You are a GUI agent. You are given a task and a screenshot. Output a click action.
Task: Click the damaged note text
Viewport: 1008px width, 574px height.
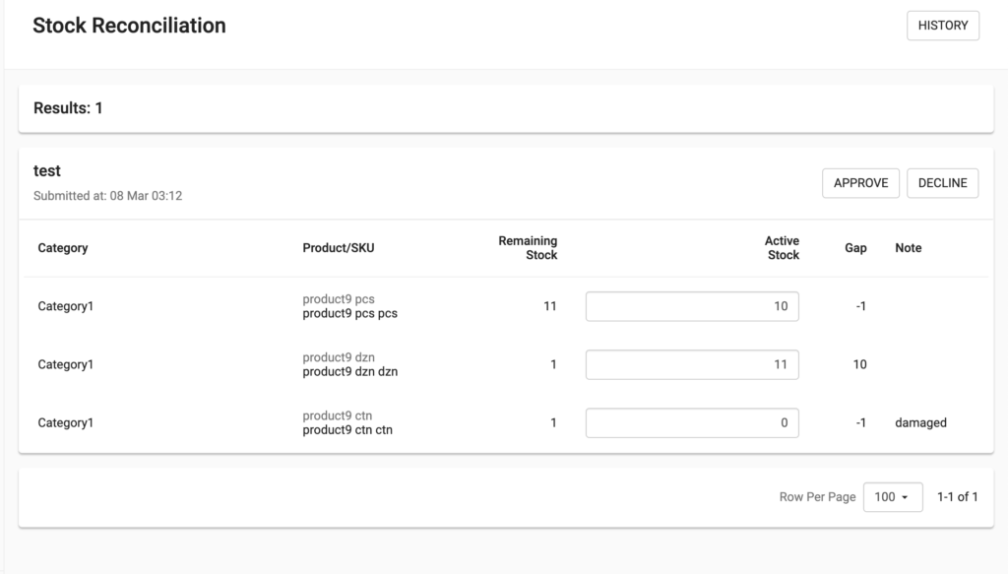pyautogui.click(x=920, y=423)
